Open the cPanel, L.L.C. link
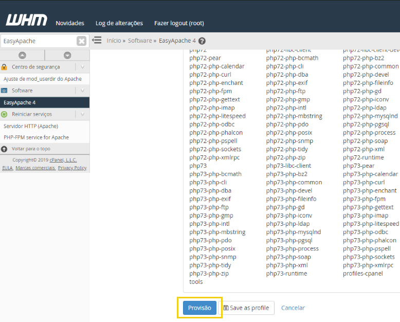 pyautogui.click(x=63, y=160)
